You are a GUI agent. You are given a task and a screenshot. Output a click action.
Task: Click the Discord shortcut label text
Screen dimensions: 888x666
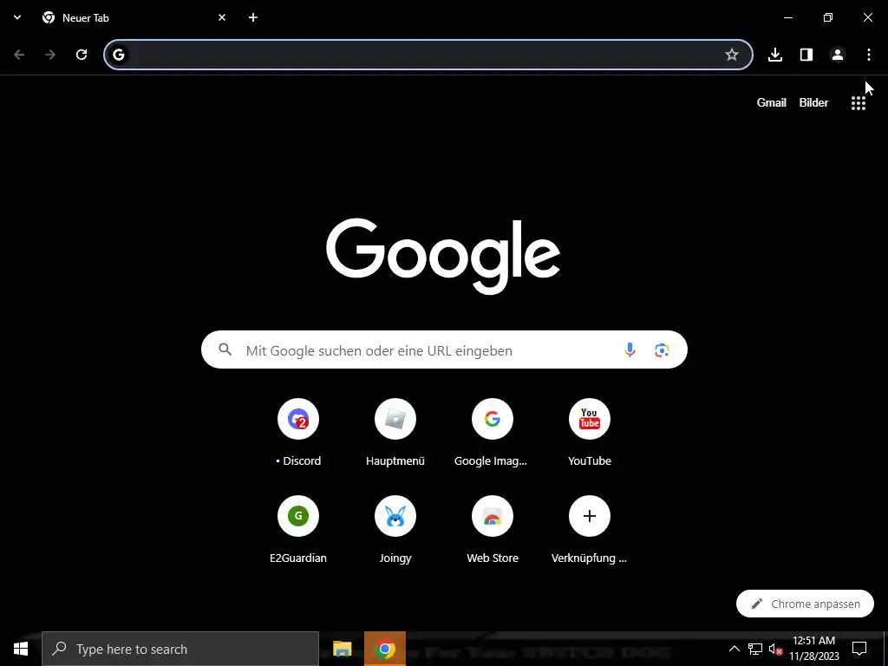pos(298,461)
